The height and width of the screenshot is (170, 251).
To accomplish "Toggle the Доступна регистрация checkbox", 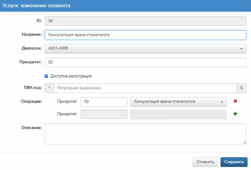I will tap(46, 76).
